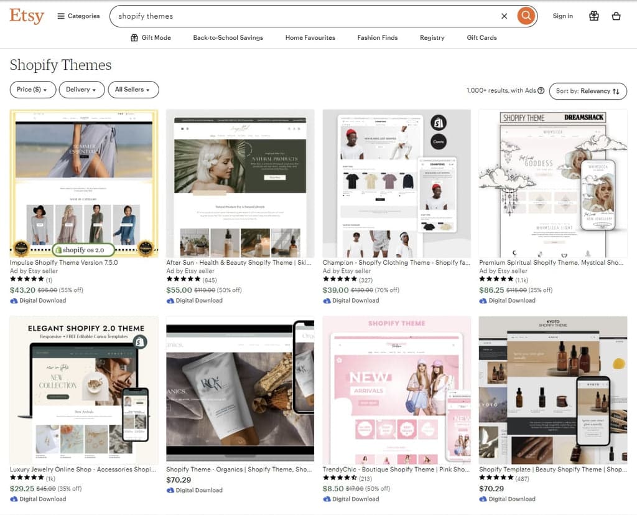This screenshot has height=515, width=637.
Task: Open Fashion Finds
Action: click(378, 37)
